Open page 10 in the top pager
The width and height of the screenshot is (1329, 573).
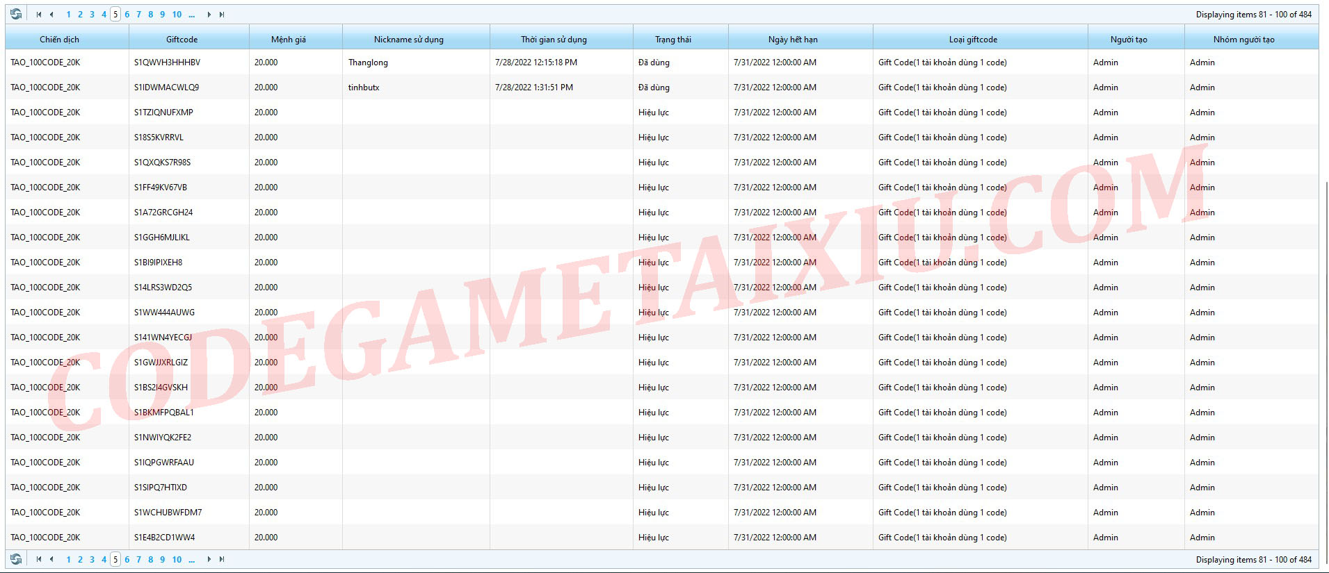[x=177, y=15]
